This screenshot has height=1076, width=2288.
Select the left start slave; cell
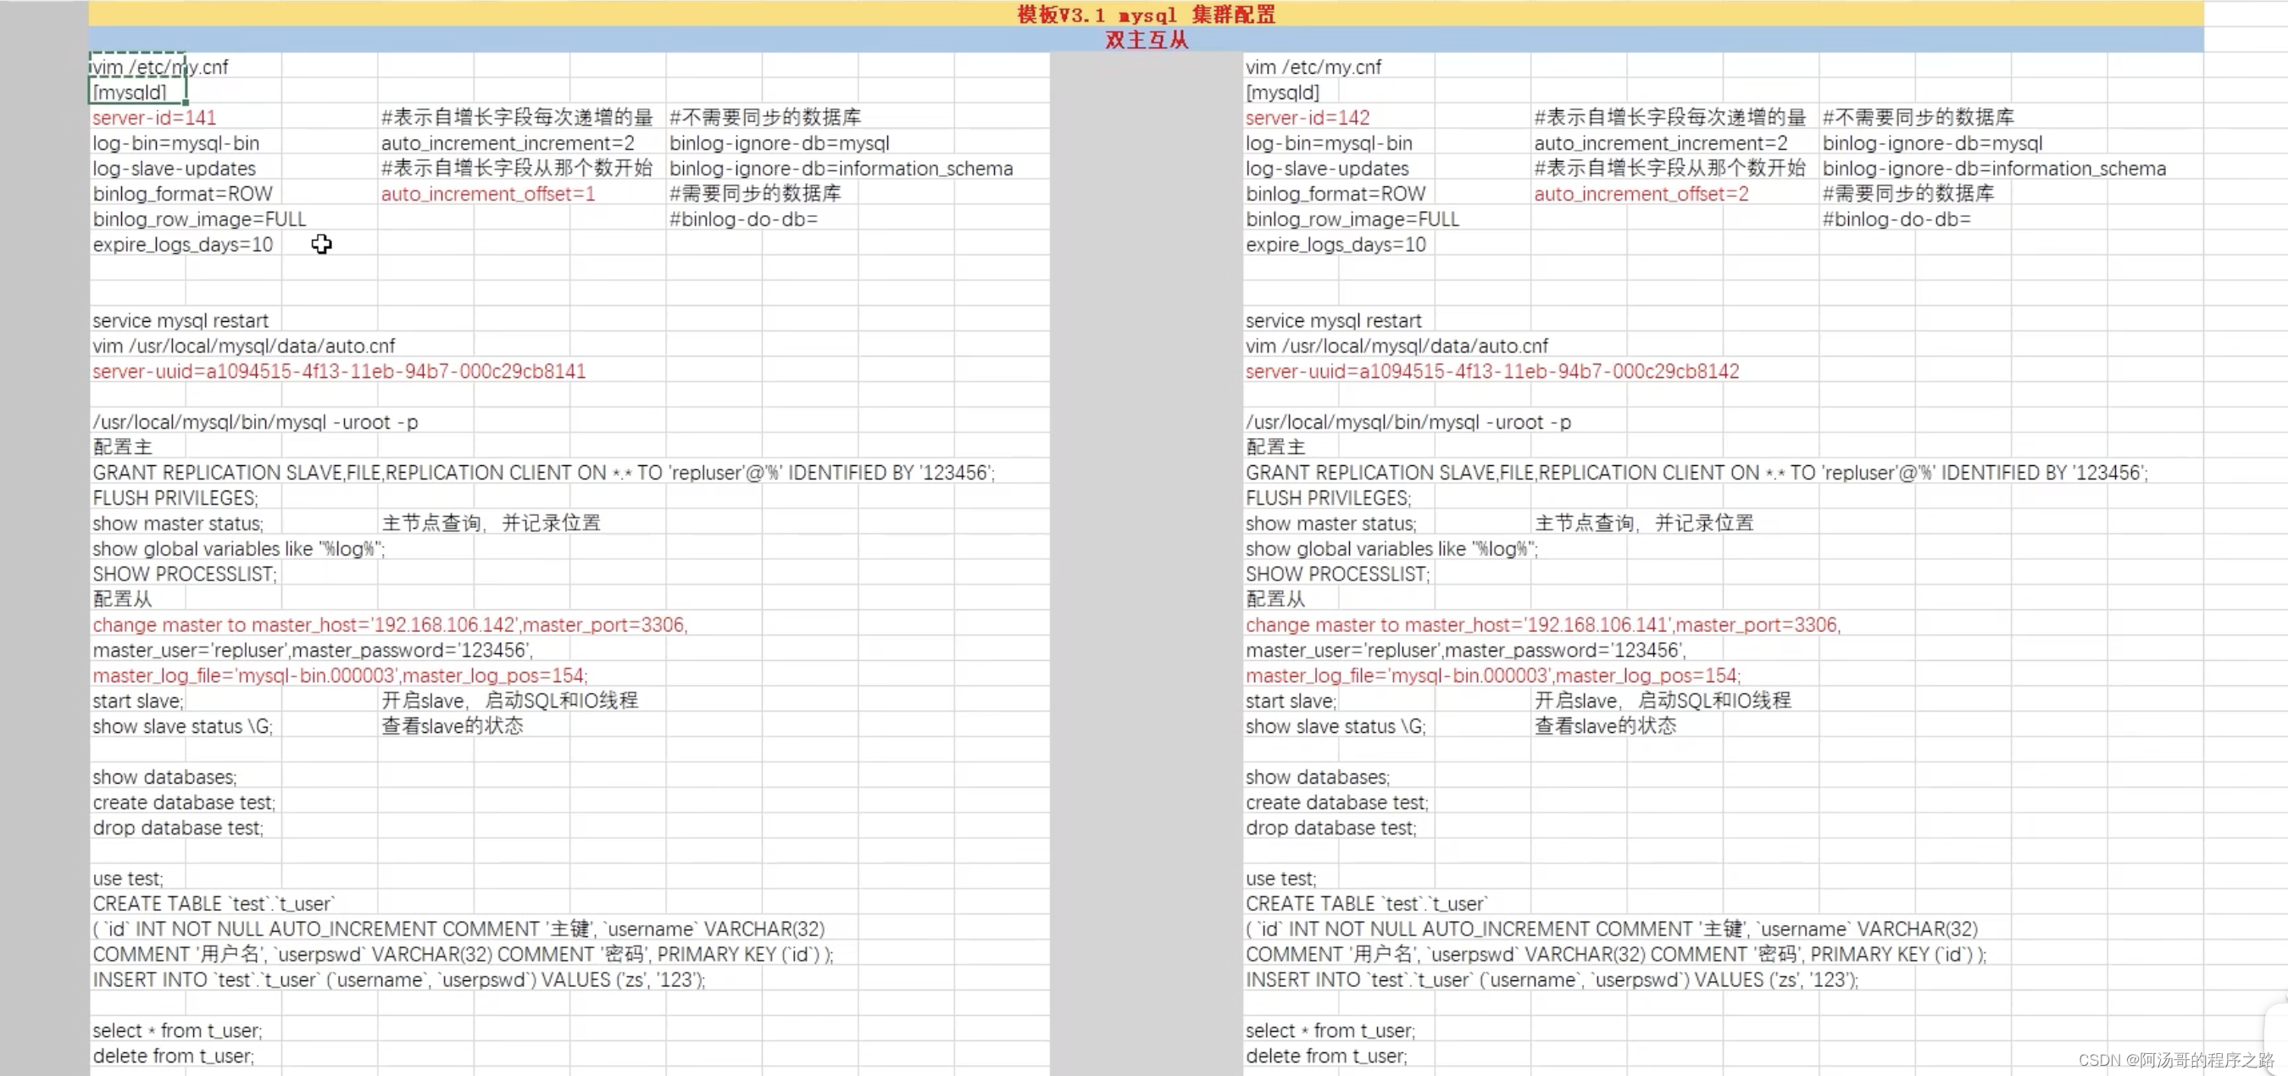(137, 702)
